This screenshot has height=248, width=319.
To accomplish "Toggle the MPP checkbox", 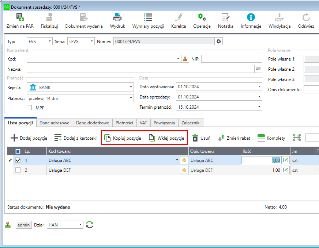I will click(29, 108).
